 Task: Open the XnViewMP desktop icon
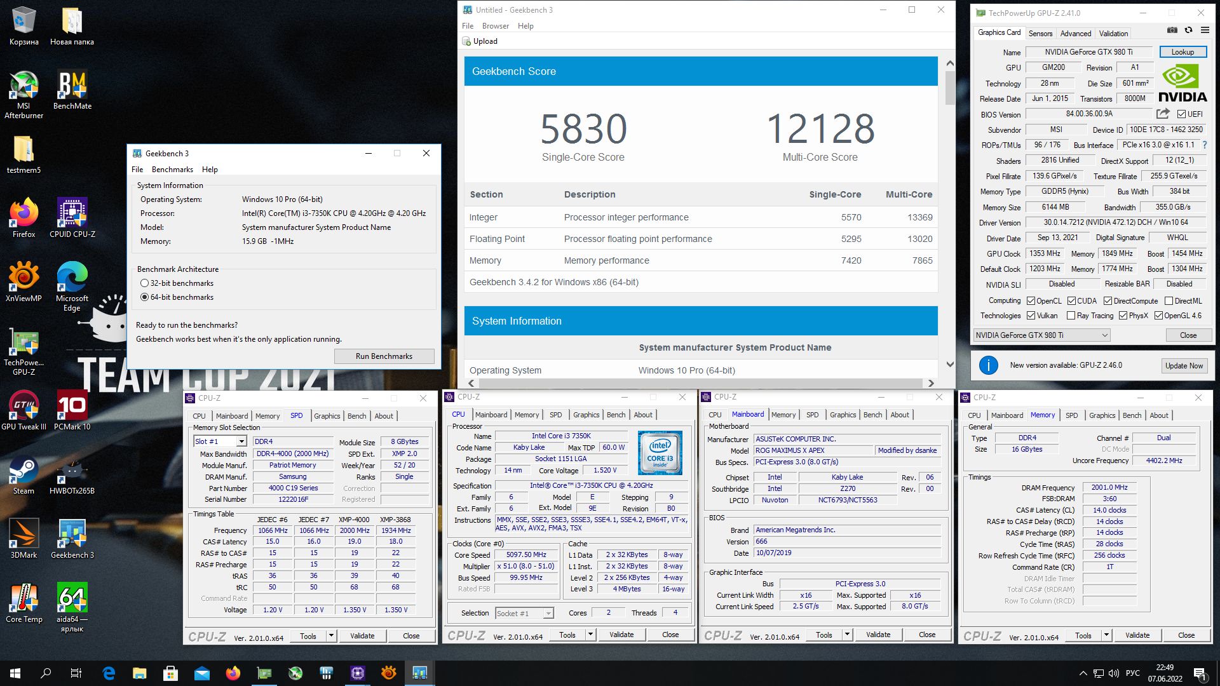point(24,282)
